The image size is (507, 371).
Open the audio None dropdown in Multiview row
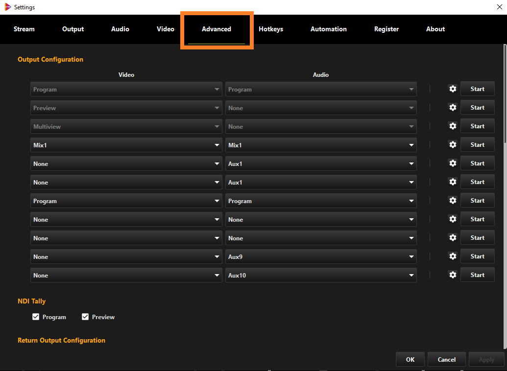coord(321,126)
